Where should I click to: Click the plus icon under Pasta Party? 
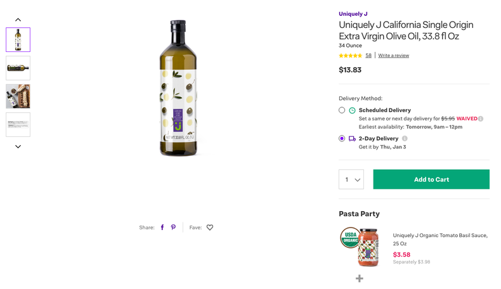360,278
